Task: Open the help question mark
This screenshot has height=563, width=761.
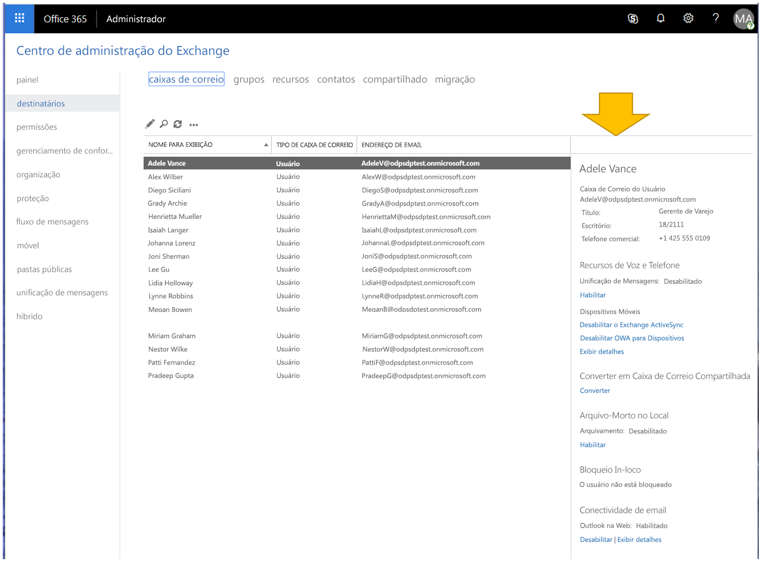Action: coord(716,18)
